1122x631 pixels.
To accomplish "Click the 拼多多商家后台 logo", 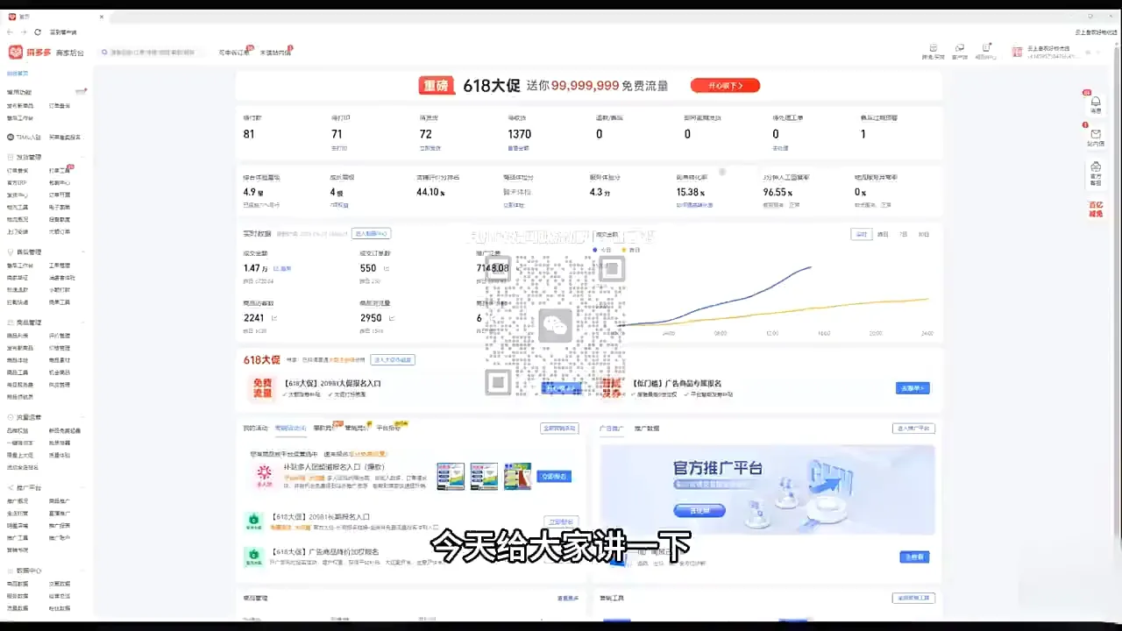I will coord(33,52).
